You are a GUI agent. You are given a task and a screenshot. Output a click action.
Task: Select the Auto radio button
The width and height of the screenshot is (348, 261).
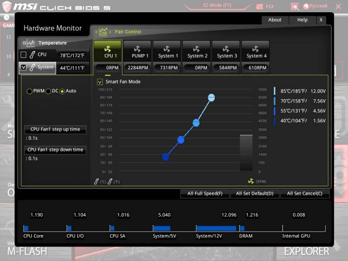pyautogui.click(x=62, y=91)
